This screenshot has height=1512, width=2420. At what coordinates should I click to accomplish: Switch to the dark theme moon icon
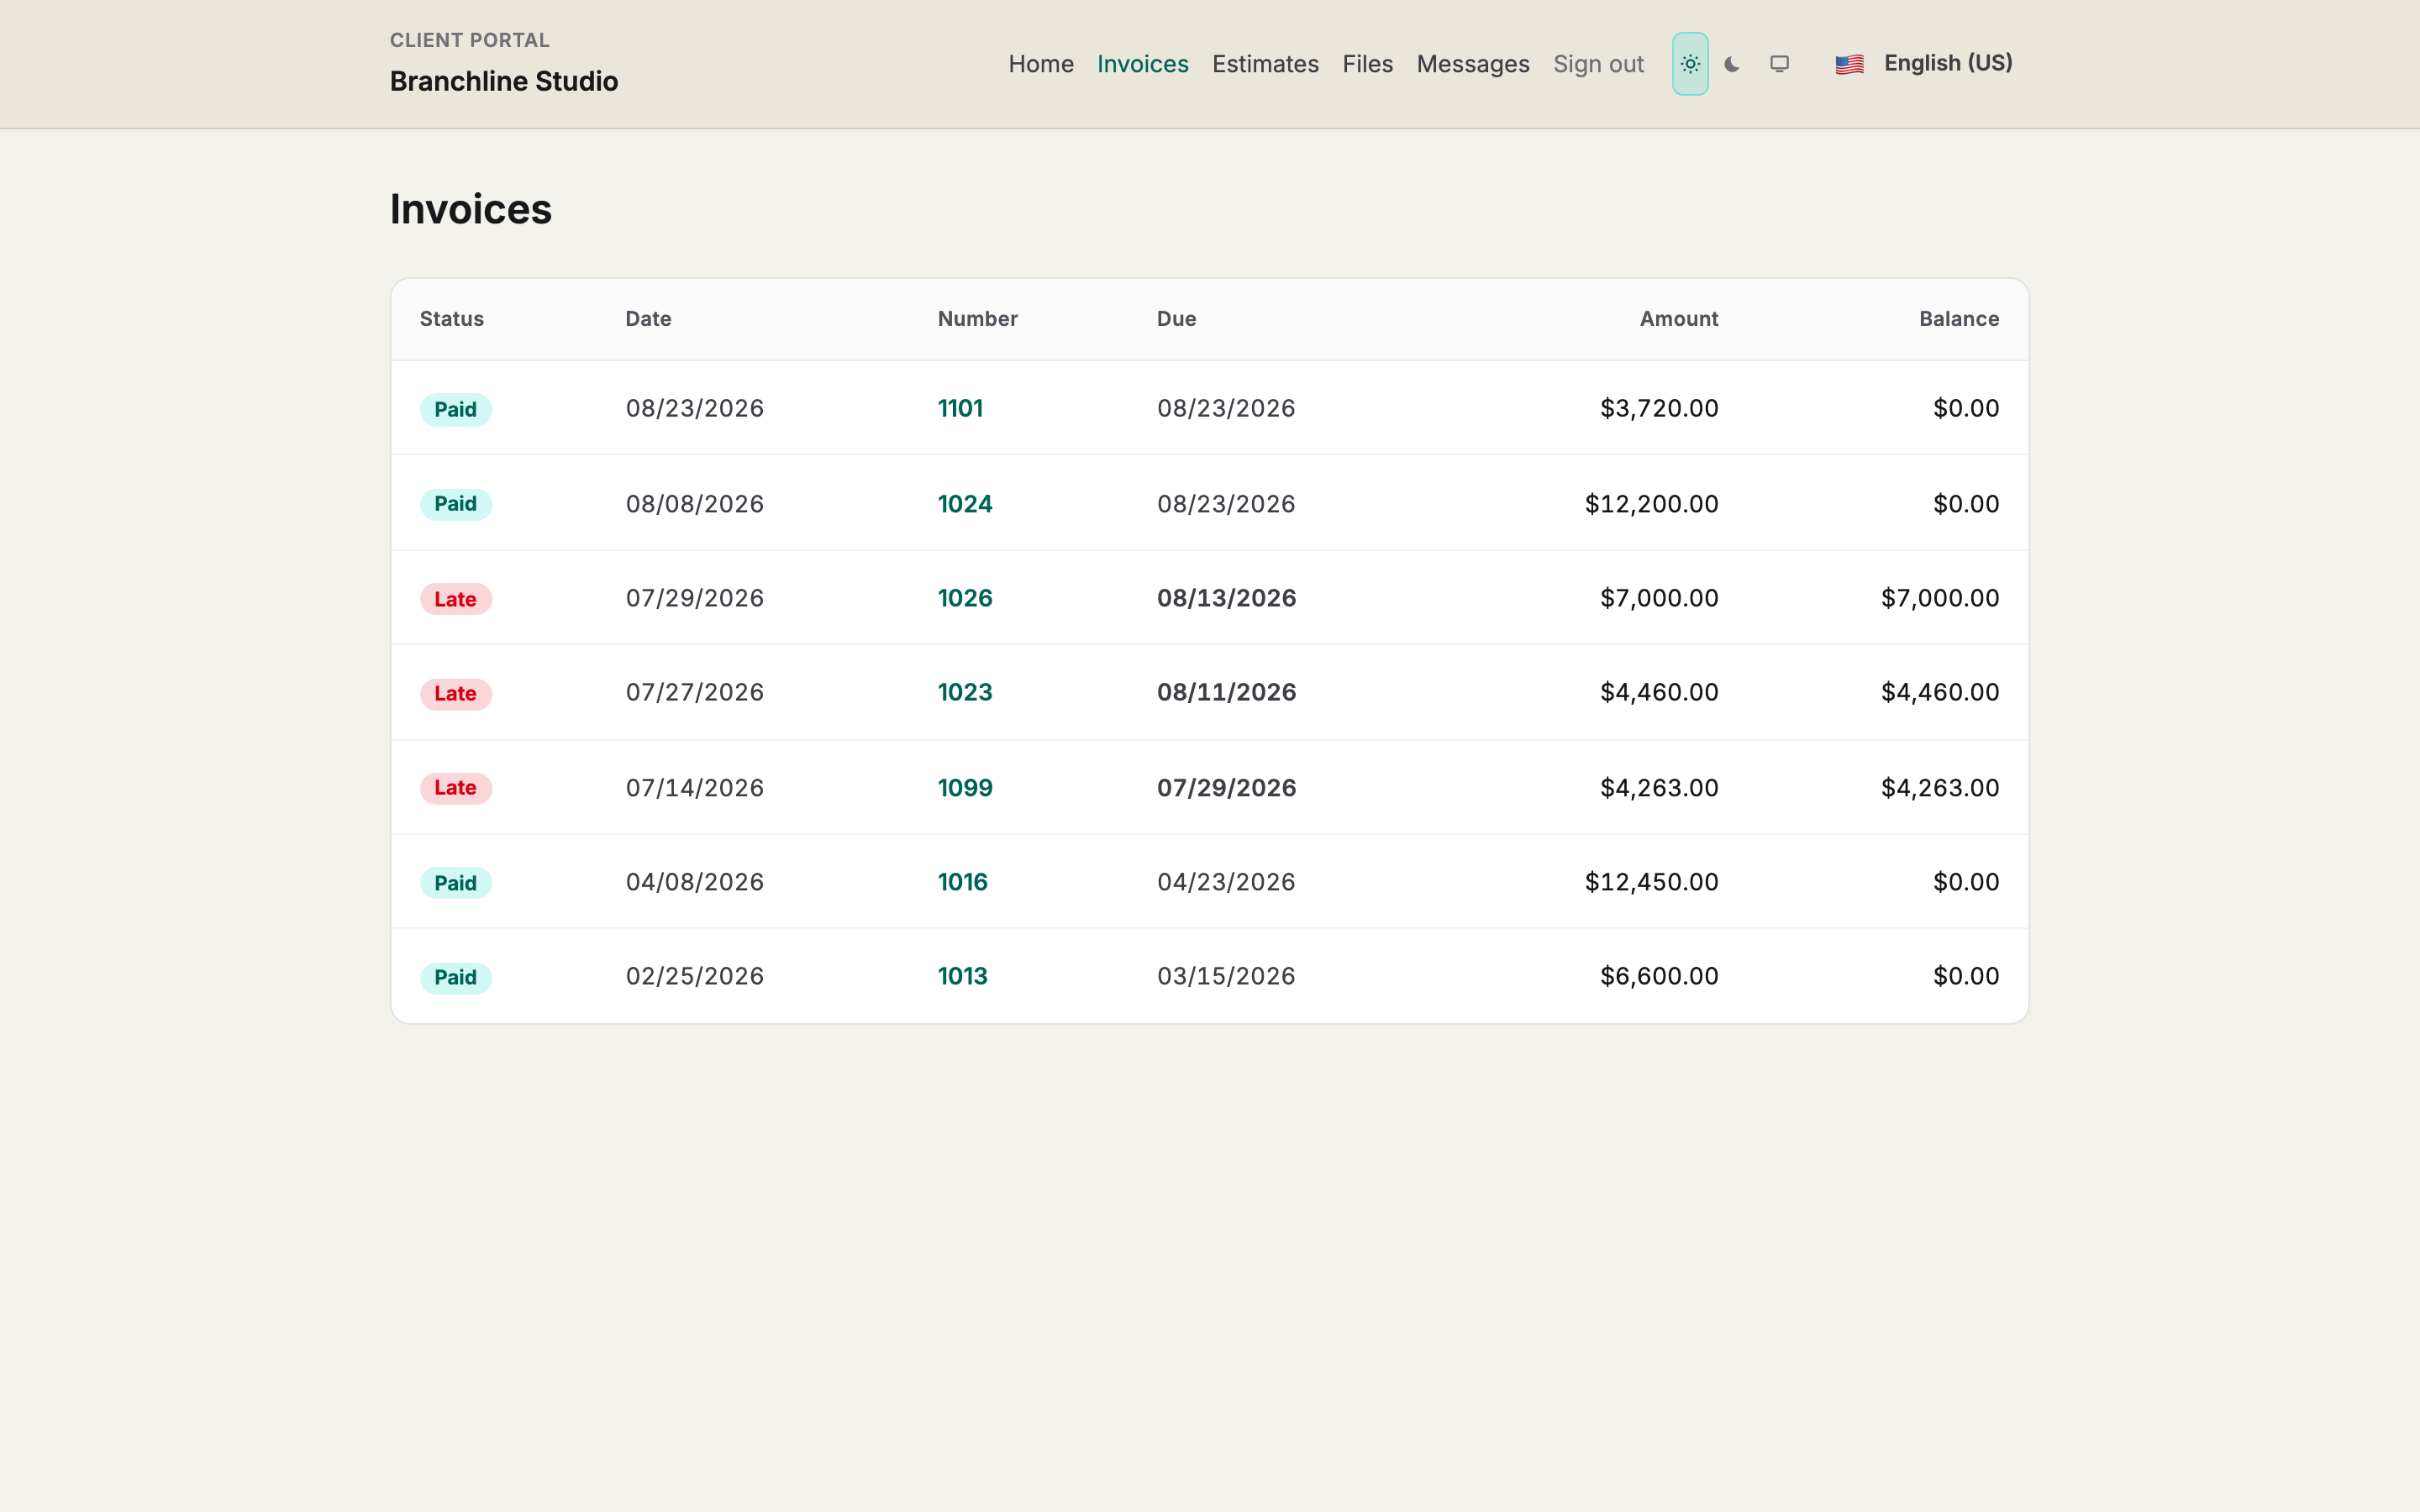click(x=1732, y=64)
